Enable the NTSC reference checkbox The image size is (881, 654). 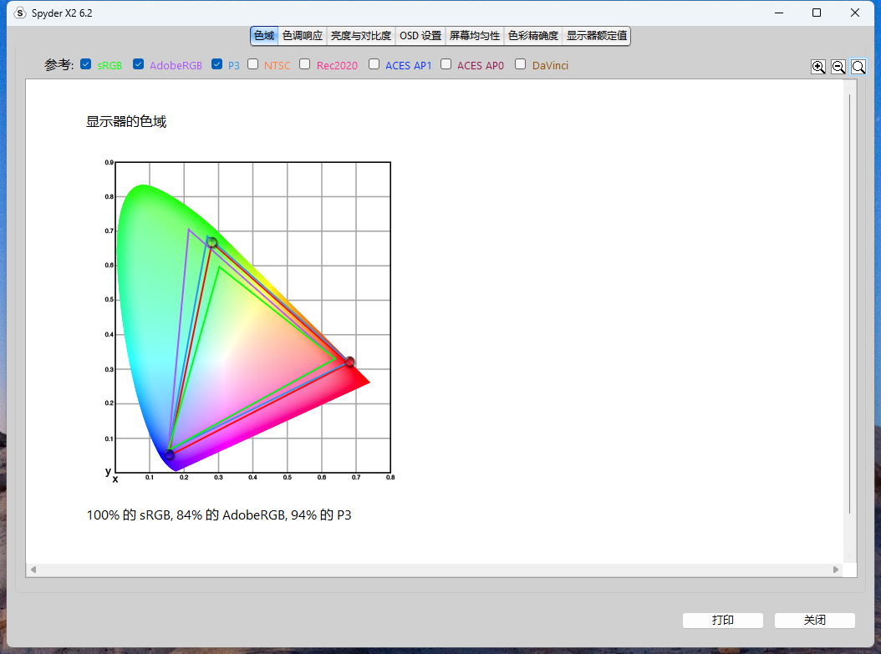pyautogui.click(x=252, y=64)
